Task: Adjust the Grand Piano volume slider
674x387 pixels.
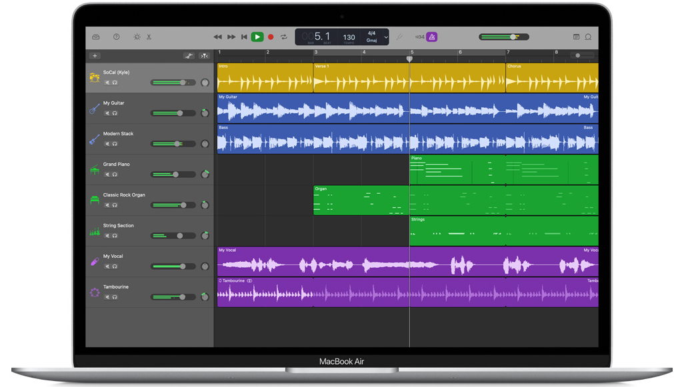Action: click(173, 175)
